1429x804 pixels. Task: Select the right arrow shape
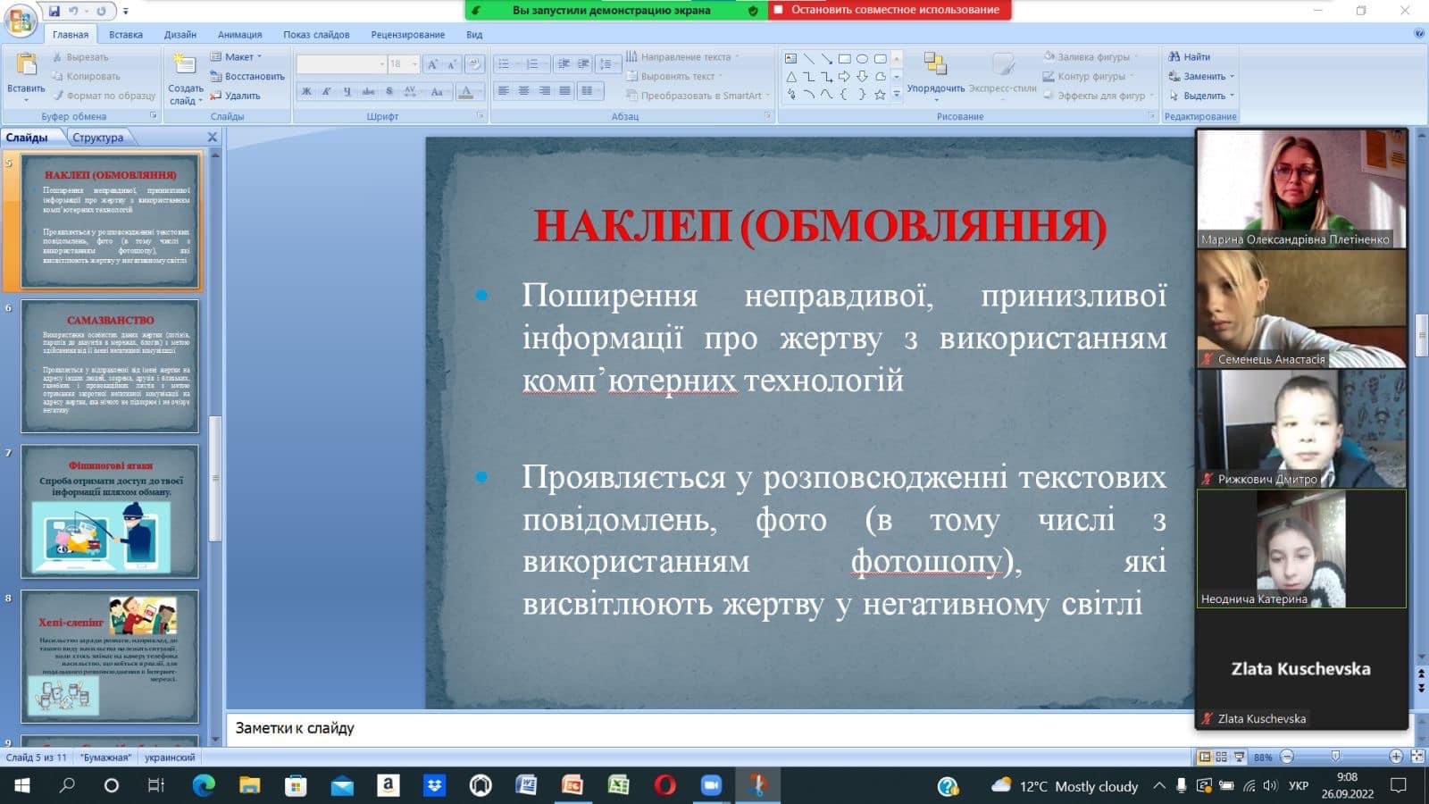pos(844,77)
